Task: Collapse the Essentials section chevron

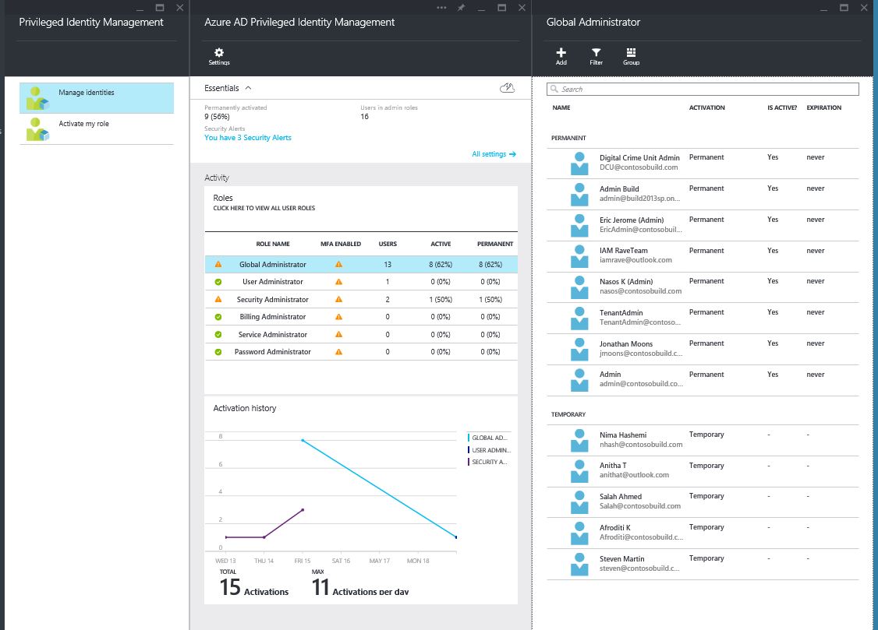Action: pyautogui.click(x=248, y=88)
